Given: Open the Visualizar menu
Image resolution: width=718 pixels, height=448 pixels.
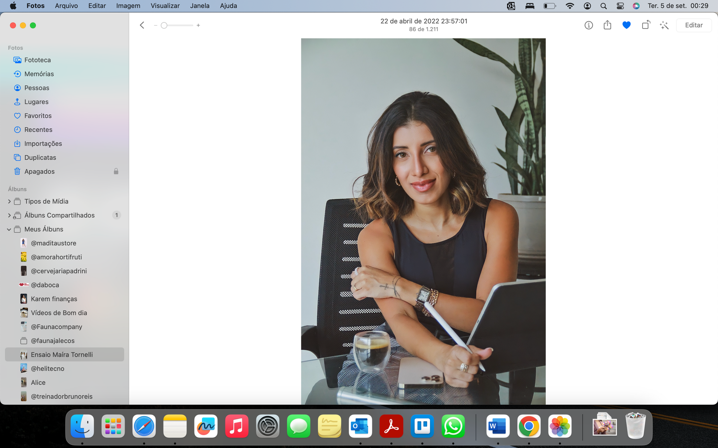Looking at the screenshot, I should pyautogui.click(x=165, y=6).
